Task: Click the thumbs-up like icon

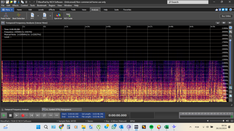Action: coord(216,10)
